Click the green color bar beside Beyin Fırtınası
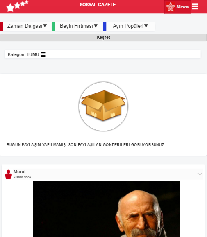Viewport: 207px width, 237px height. pos(53,26)
